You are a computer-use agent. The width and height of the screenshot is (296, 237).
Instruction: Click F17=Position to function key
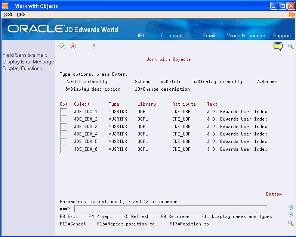pos(189,224)
